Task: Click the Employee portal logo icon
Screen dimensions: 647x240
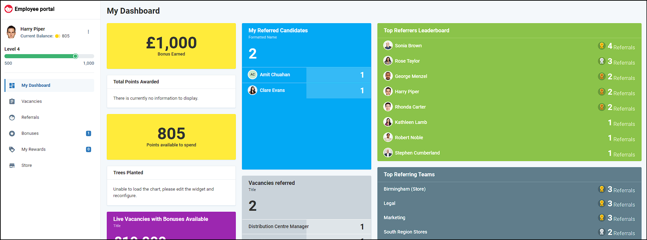Action: [9, 9]
